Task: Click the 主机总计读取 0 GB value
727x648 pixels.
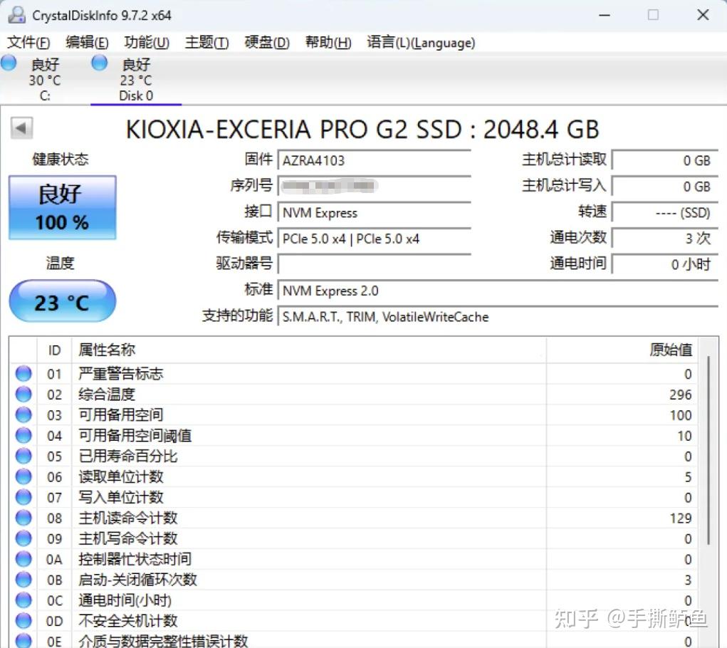Action: tap(665, 160)
